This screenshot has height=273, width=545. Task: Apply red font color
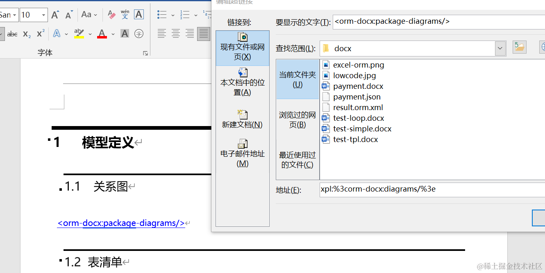coord(102,34)
